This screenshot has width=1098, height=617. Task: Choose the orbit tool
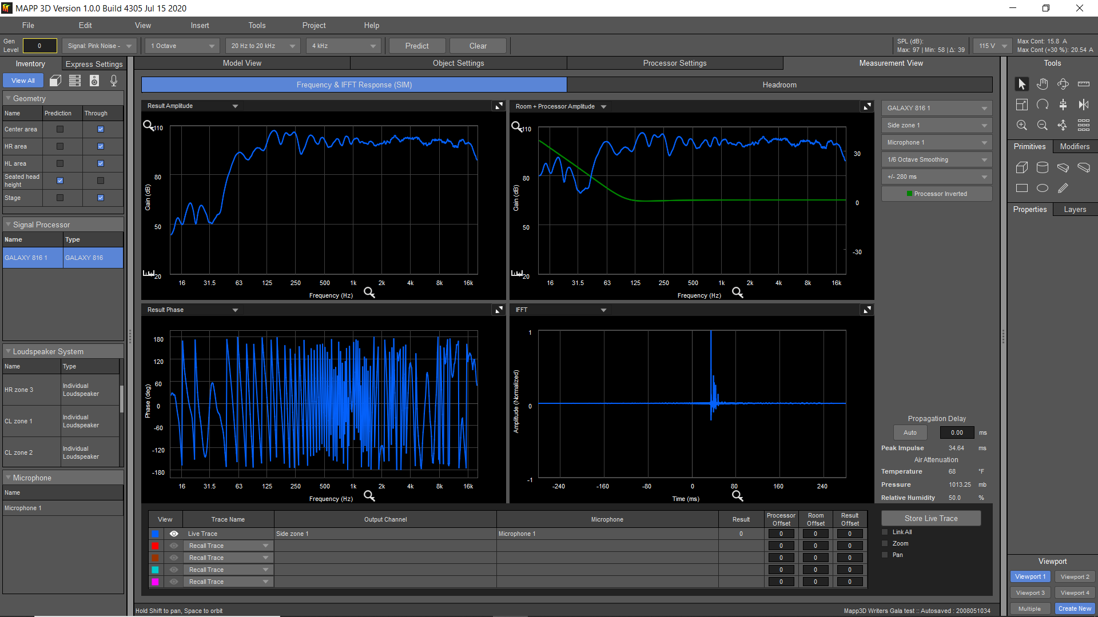click(1063, 84)
